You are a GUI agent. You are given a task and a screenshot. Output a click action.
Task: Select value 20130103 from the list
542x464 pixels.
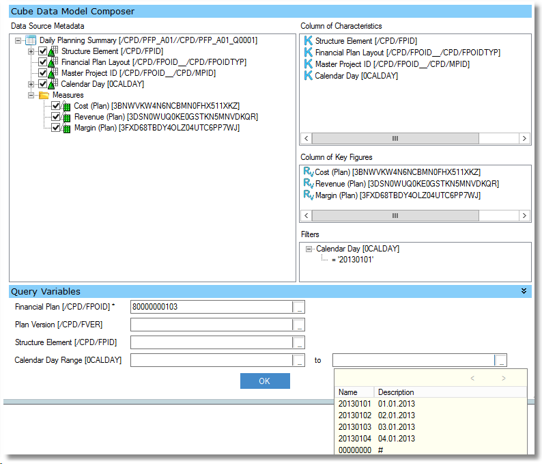(x=431, y=427)
